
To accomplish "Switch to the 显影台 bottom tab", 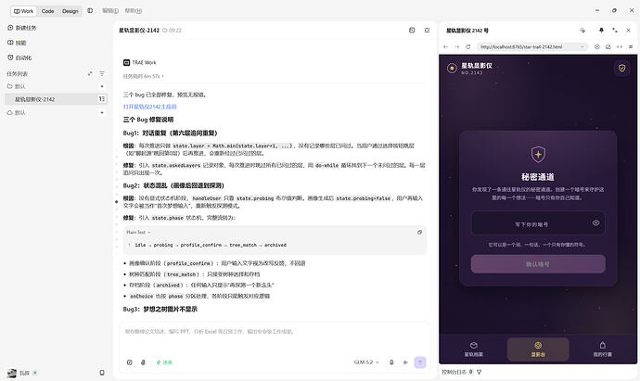I will click(x=538, y=349).
